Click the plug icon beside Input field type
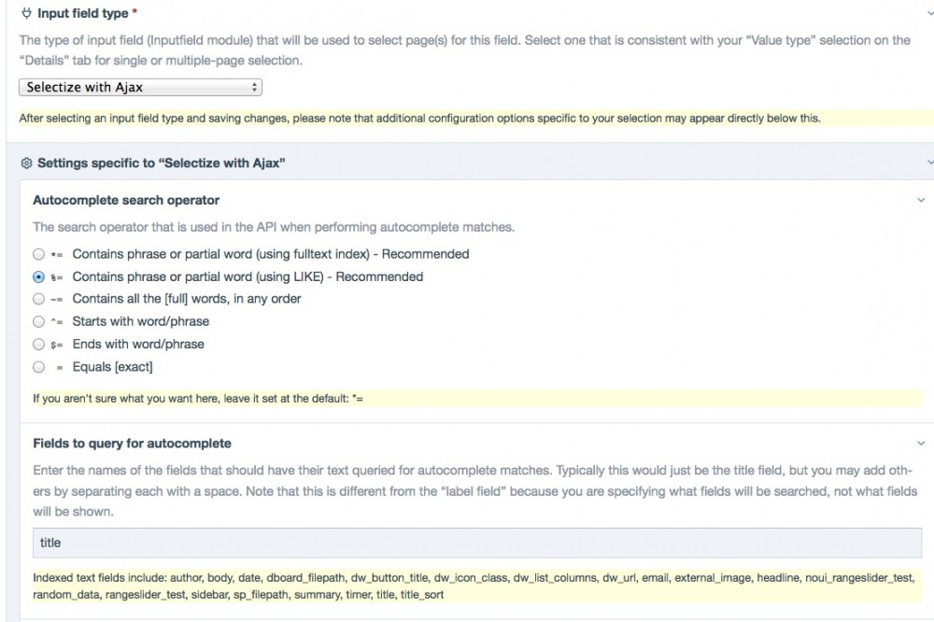934x622 pixels. 26,13
